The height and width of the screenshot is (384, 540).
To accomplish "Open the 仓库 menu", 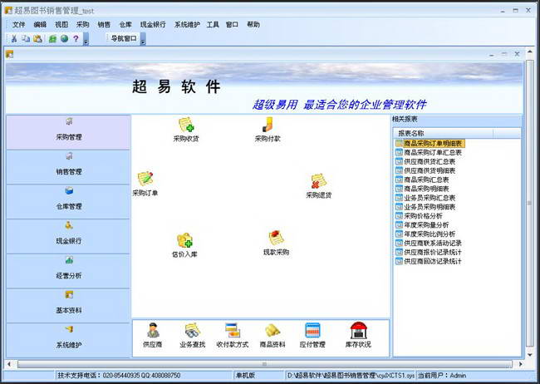I will [x=125, y=24].
